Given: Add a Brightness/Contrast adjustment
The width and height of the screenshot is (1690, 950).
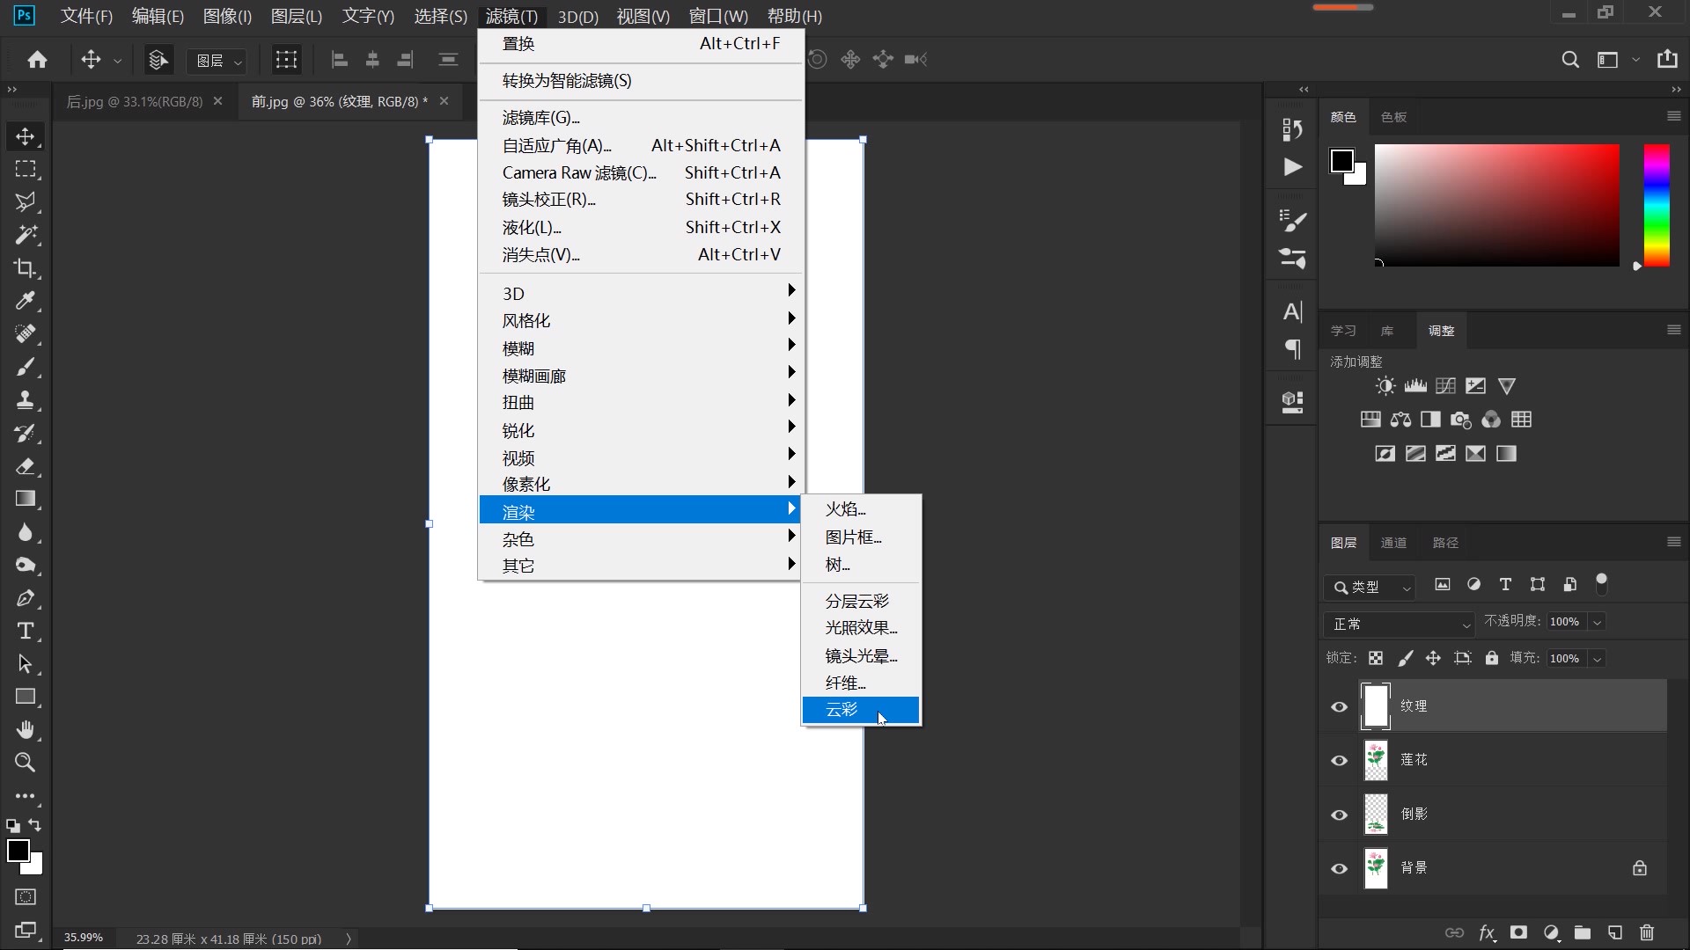Looking at the screenshot, I should tap(1385, 386).
